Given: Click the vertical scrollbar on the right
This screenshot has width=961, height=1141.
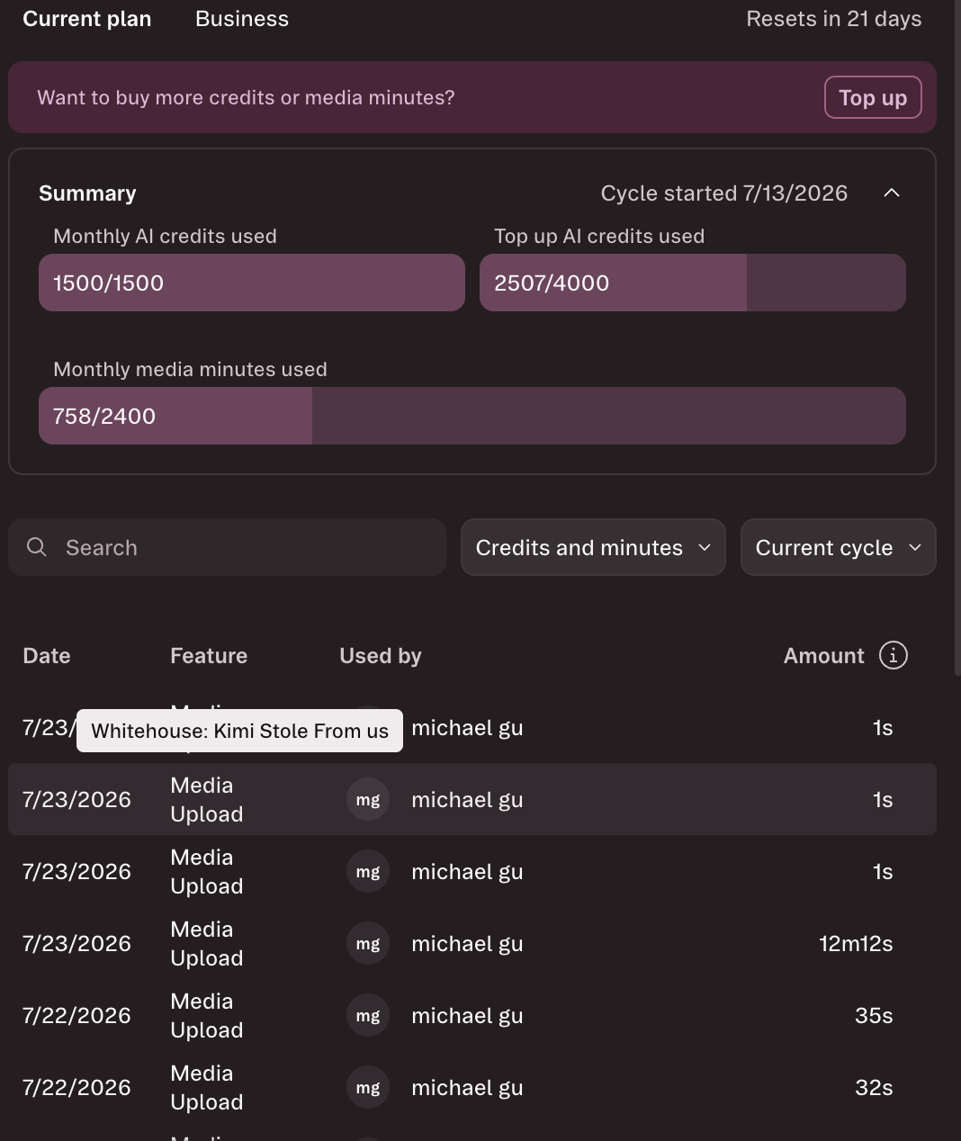Looking at the screenshot, I should [957, 337].
